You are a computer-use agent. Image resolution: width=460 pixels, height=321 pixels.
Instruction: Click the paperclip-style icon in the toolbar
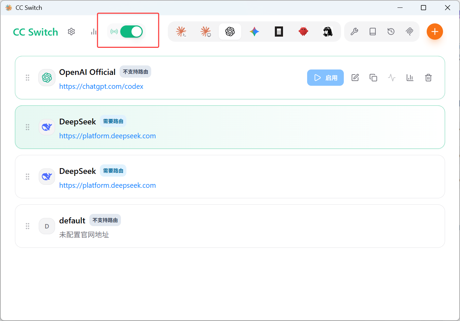(x=409, y=32)
